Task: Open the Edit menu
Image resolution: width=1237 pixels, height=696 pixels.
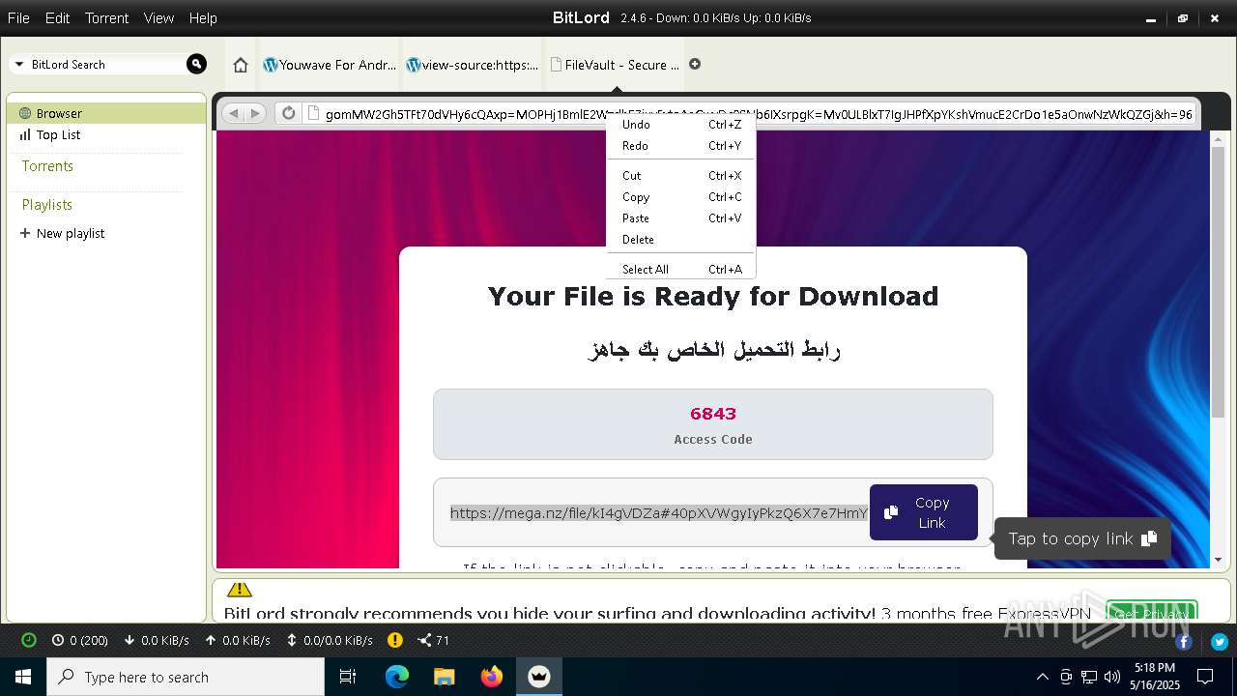Action: [x=57, y=18]
